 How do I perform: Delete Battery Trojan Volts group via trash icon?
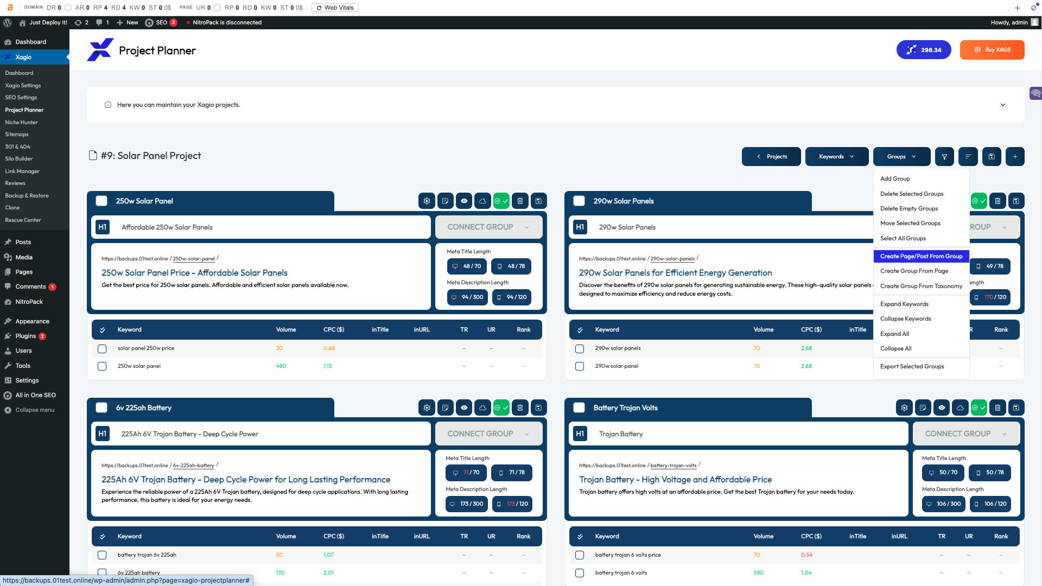pyautogui.click(x=997, y=408)
